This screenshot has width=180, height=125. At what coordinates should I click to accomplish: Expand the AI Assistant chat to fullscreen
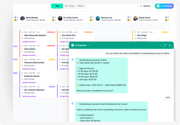(165, 45)
